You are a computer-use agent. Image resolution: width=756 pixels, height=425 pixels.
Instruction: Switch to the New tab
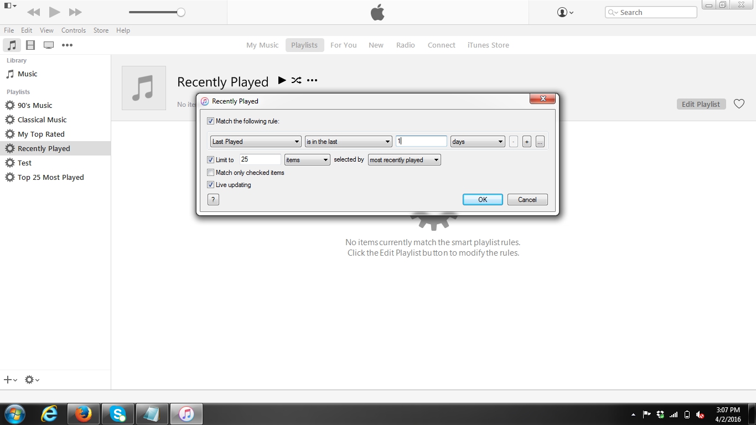tap(376, 45)
